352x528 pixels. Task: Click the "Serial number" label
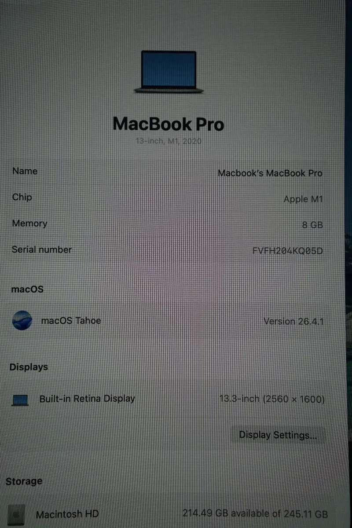pos(41,249)
